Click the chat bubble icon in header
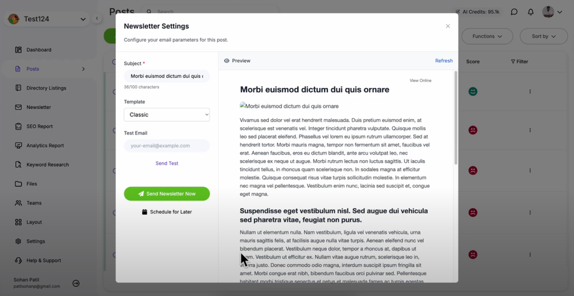This screenshot has width=574, height=296. [x=514, y=12]
